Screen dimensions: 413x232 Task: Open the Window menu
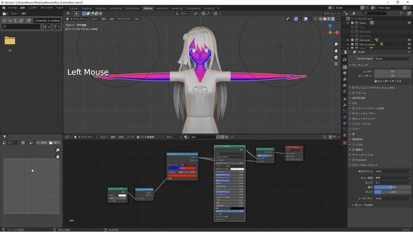(46, 8)
